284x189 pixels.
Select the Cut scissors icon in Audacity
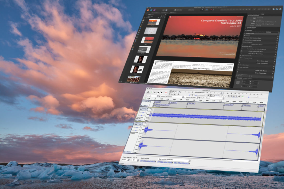click(x=208, y=96)
